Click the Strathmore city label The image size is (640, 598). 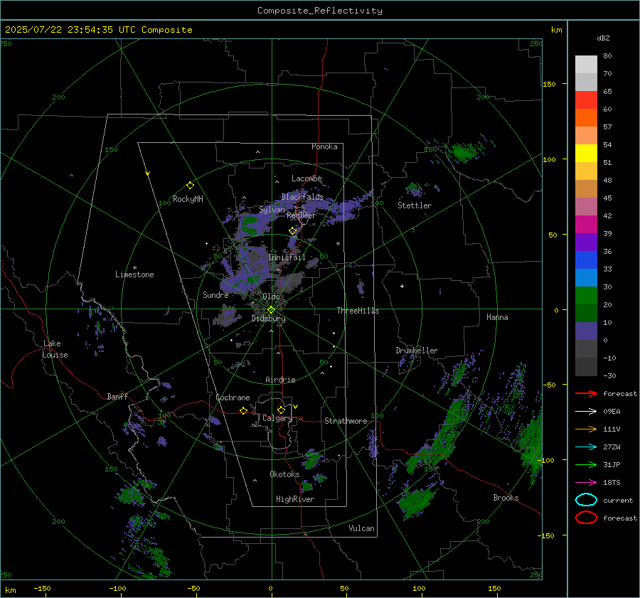coord(346,421)
